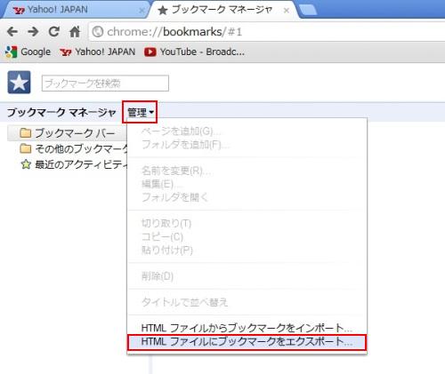The width and height of the screenshot is (445, 374).
Task: Close the Yahoo! JAPAN tab
Action: (x=142, y=11)
